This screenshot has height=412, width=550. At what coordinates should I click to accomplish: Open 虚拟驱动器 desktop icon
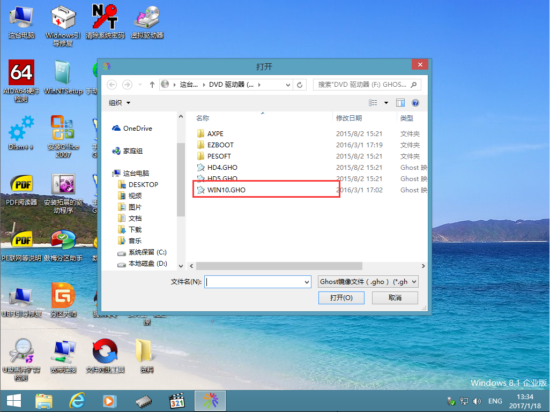pos(147,22)
